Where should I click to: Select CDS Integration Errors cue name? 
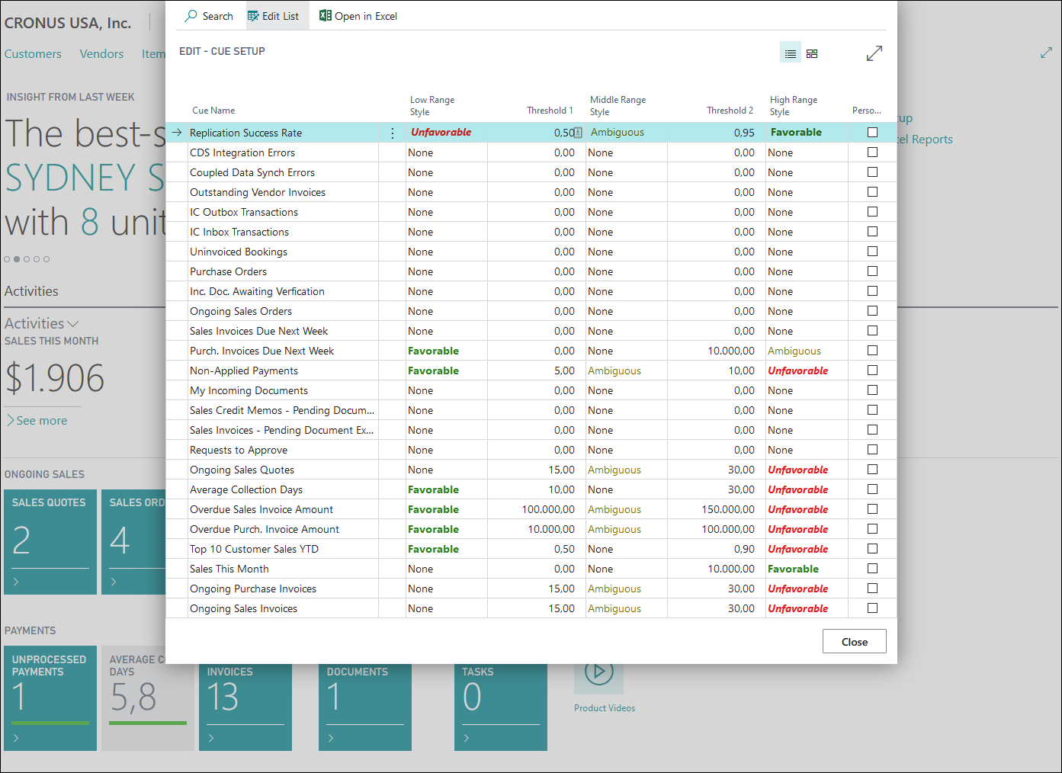242,152
